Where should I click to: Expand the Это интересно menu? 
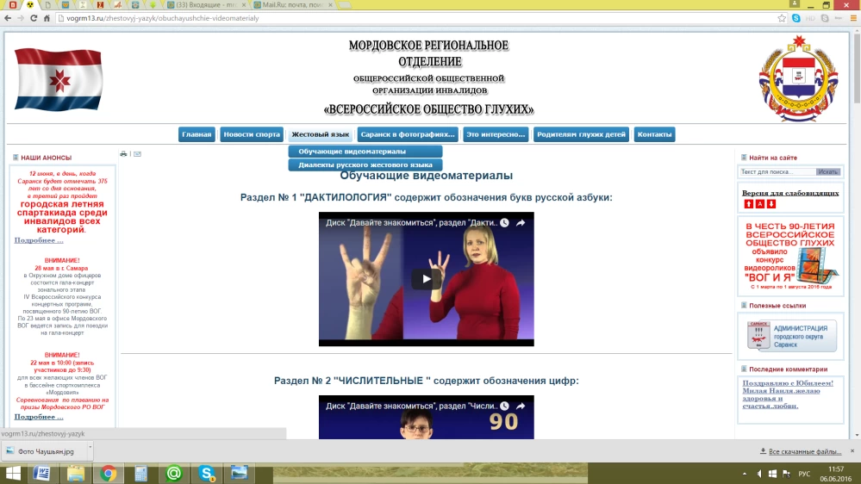495,134
